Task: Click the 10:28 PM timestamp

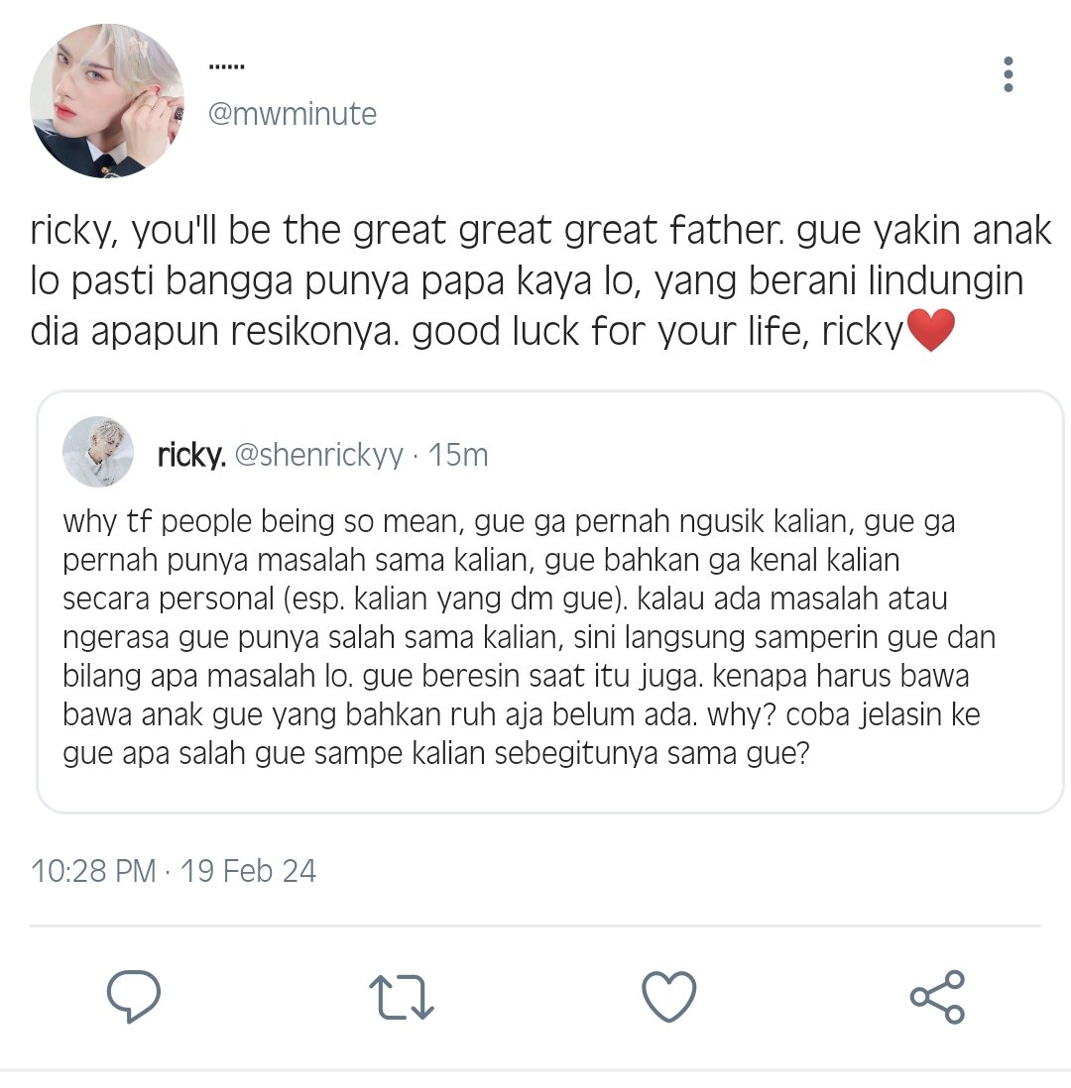Action: tap(94, 871)
